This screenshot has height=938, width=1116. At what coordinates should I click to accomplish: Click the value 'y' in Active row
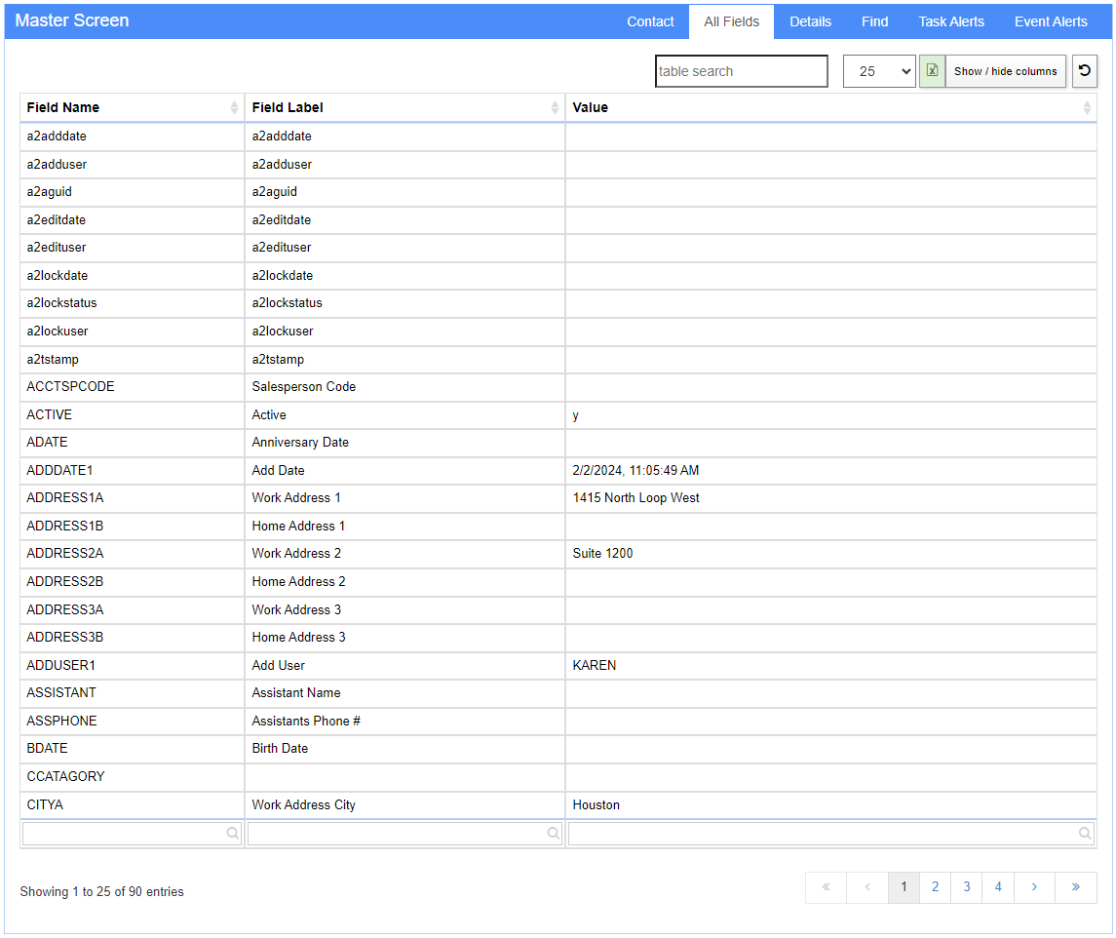point(575,415)
